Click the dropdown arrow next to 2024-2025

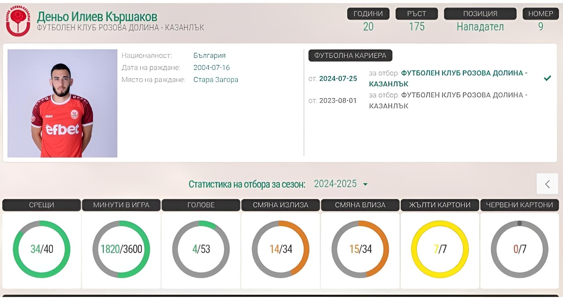(365, 184)
